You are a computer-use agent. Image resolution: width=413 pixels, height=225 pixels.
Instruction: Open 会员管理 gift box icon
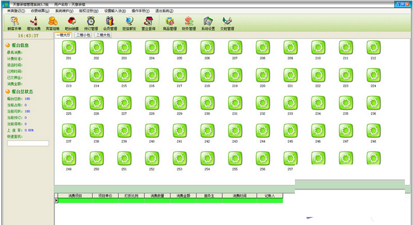pos(110,23)
